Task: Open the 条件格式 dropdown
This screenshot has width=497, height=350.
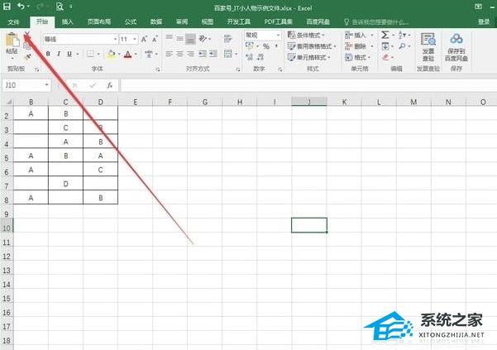Action: (306, 35)
